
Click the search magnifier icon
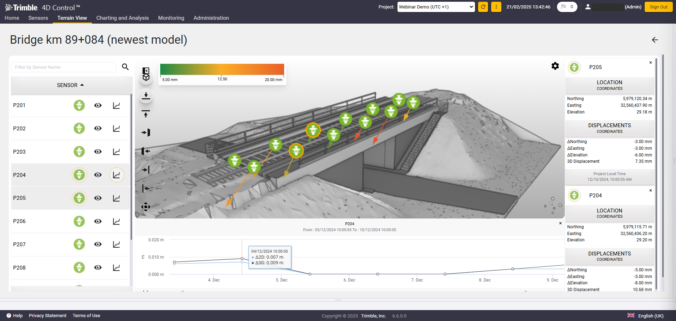coord(125,67)
